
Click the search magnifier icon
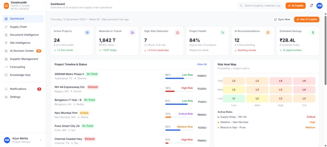[241, 6]
